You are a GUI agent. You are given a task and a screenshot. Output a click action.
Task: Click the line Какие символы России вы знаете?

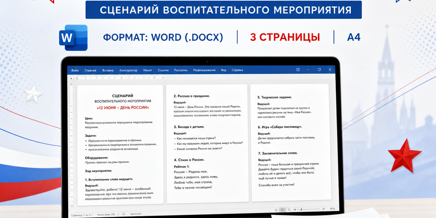(198, 149)
